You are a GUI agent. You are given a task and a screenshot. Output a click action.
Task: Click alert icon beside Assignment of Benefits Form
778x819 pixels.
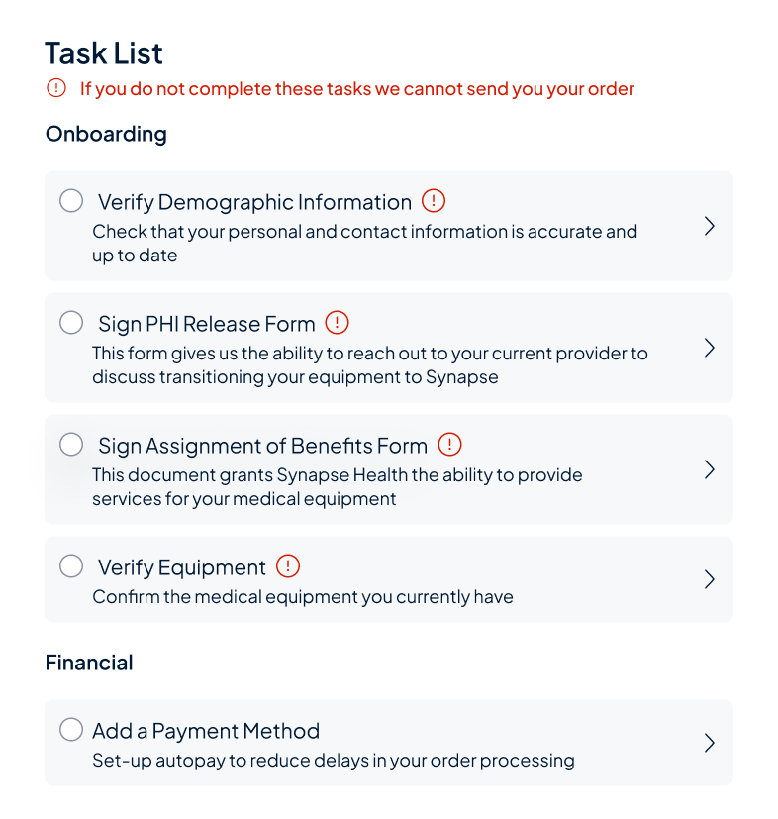pyautogui.click(x=449, y=445)
